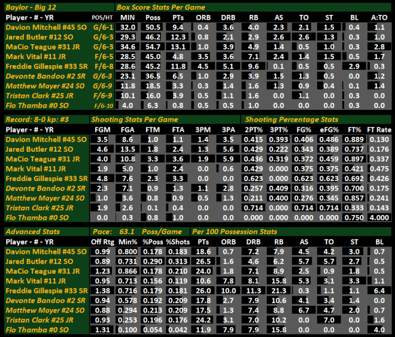Click Devonte Bandoo's 23.1 minutes cell
Viewport: 395px width, 337px height.
point(127,76)
